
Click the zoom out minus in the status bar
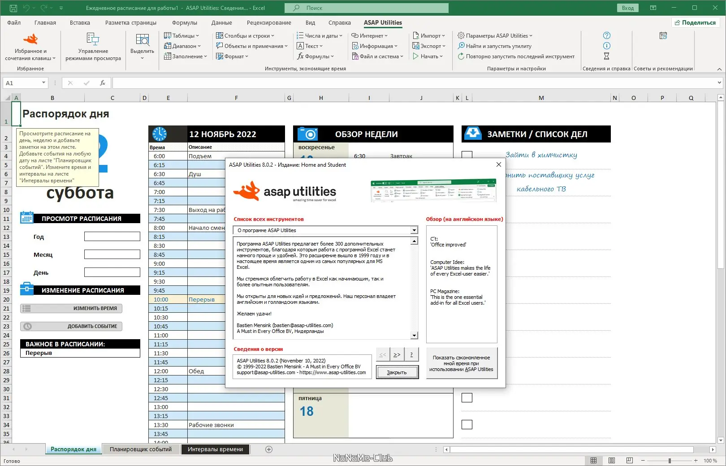point(643,461)
